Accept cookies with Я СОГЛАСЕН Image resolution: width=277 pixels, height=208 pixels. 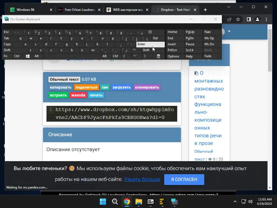coord(184,180)
